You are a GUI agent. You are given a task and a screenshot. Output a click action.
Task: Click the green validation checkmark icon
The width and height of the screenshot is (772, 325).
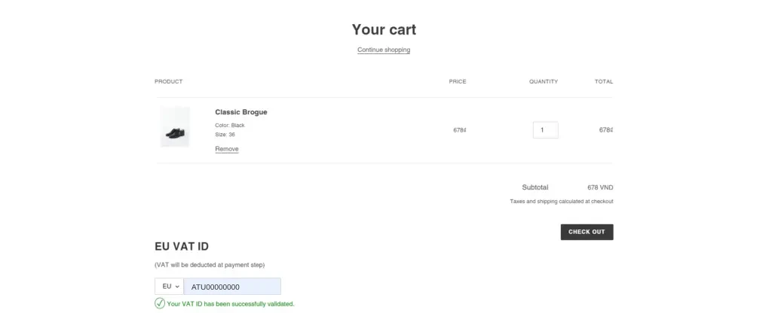coord(160,303)
